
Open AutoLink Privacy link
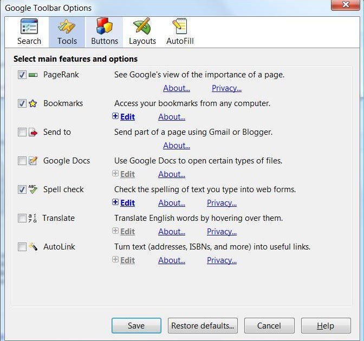pyautogui.click(x=222, y=260)
